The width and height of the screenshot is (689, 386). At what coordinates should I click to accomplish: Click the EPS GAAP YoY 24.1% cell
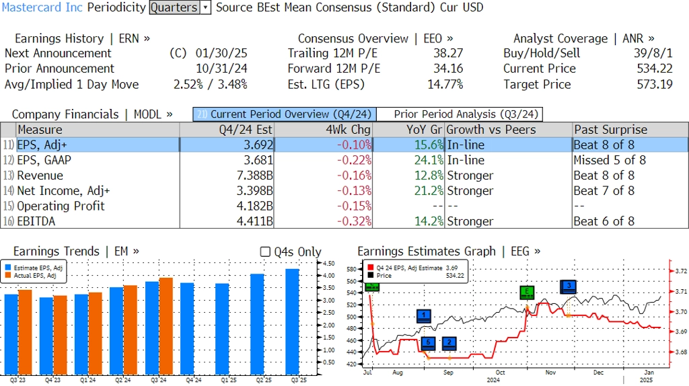409,160
